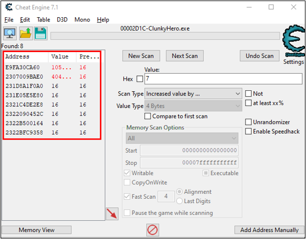The image size is (306, 239).
Task: Click the Value input field
Action: (223, 79)
